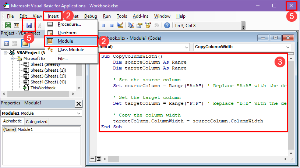Open the Project Explorer icon

tap(131, 25)
